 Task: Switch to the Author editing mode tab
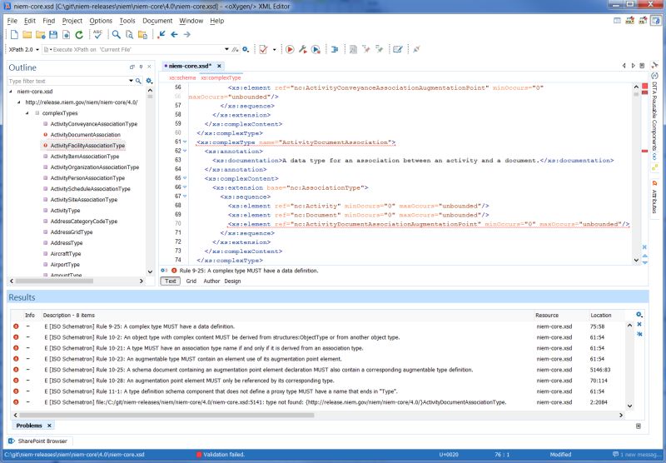click(211, 281)
